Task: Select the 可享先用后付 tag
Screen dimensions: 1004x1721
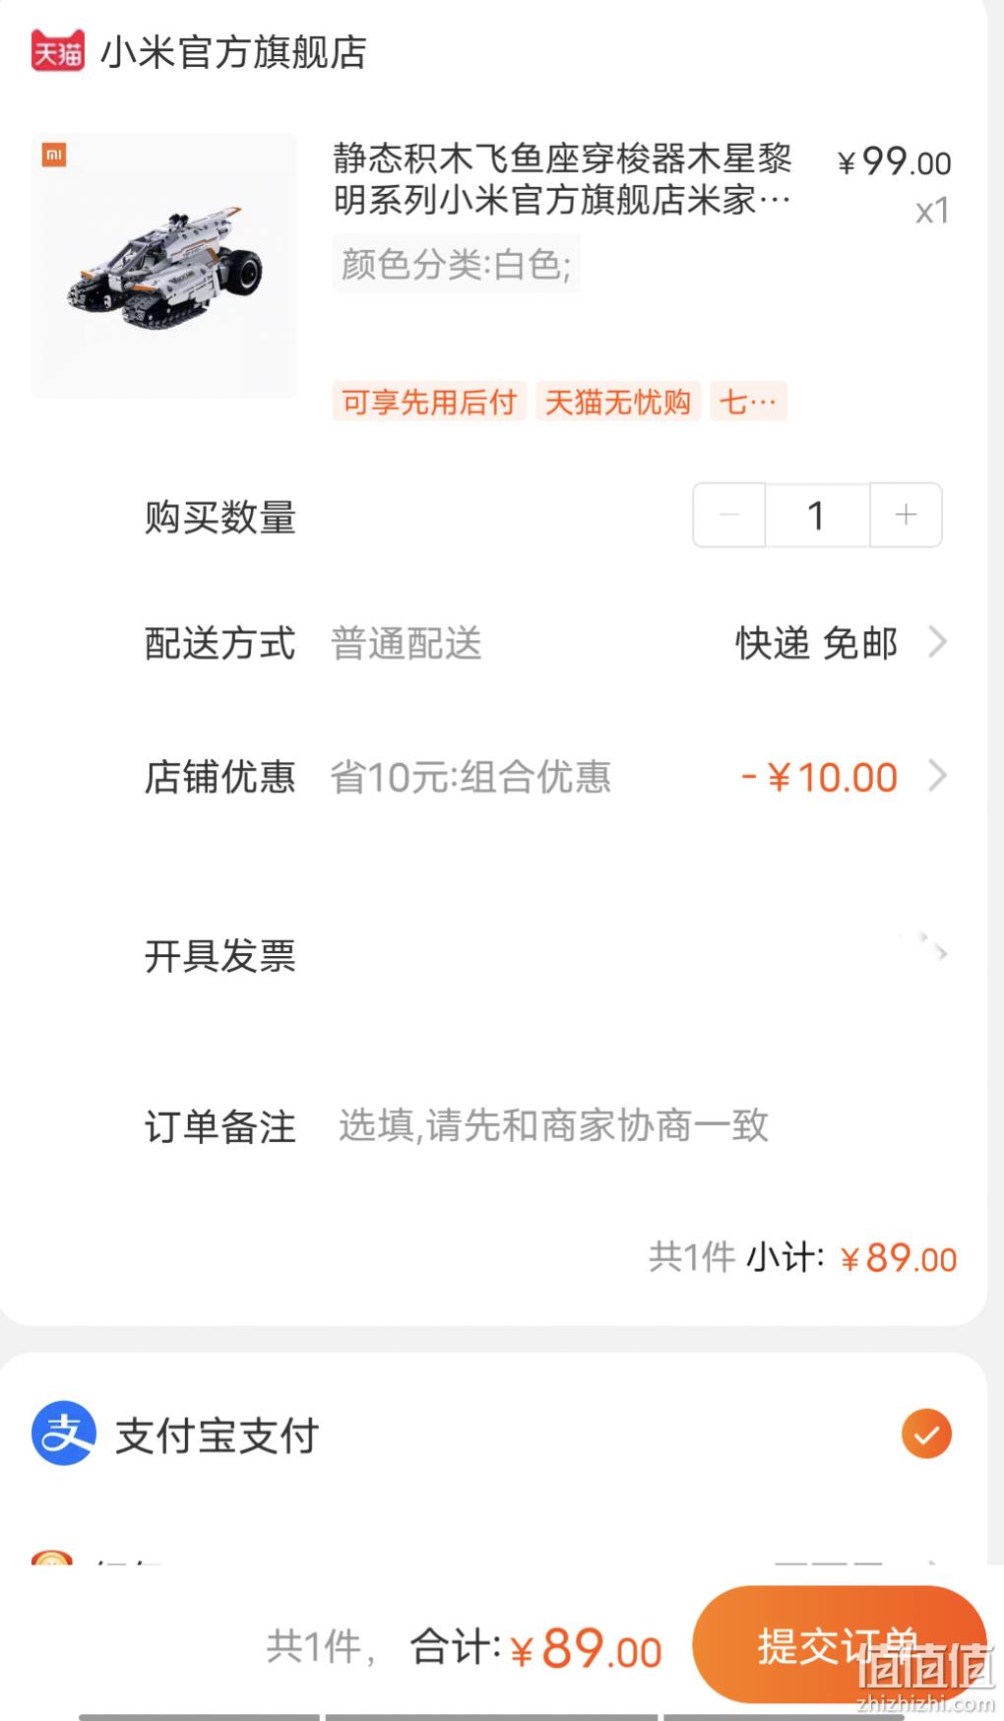Action: [x=429, y=402]
